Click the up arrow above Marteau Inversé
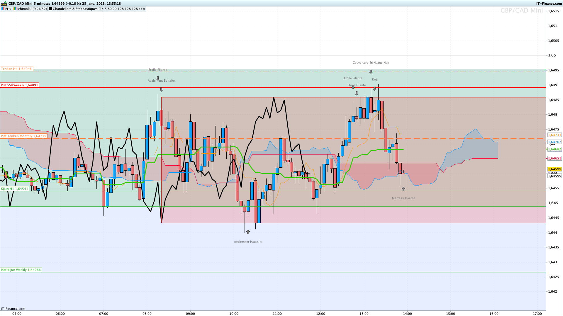This screenshot has width=563, height=316. pos(403,189)
